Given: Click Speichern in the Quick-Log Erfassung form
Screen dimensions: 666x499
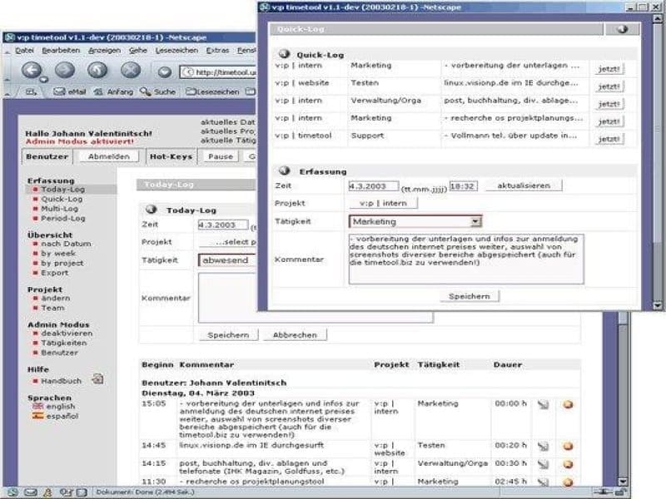Looking at the screenshot, I should (470, 296).
